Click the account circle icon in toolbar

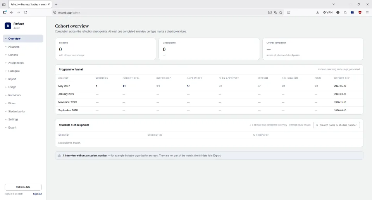pos(338,12)
